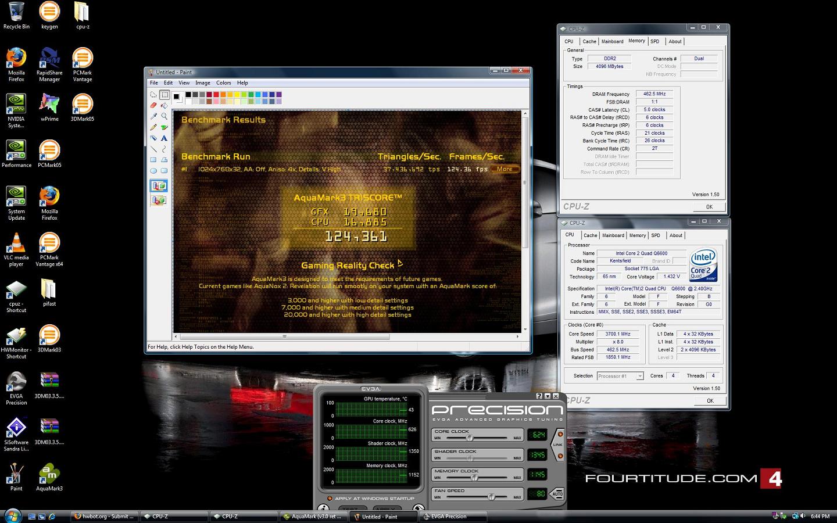This screenshot has width=837, height=523.
Task: Toggle the AUTO fan speed button
Action: coord(557,494)
